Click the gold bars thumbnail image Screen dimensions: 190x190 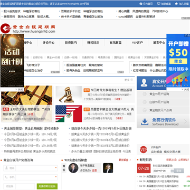[x=27, y=95]
